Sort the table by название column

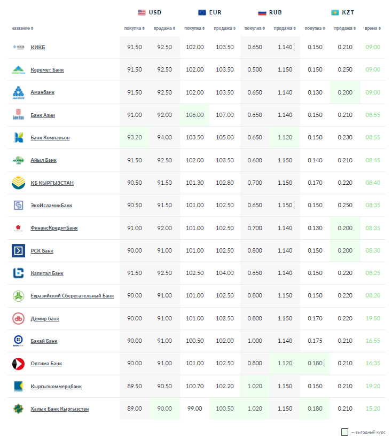[22, 28]
